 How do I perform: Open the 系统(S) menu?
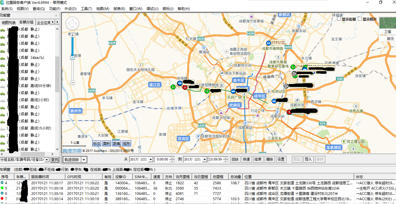7,9
